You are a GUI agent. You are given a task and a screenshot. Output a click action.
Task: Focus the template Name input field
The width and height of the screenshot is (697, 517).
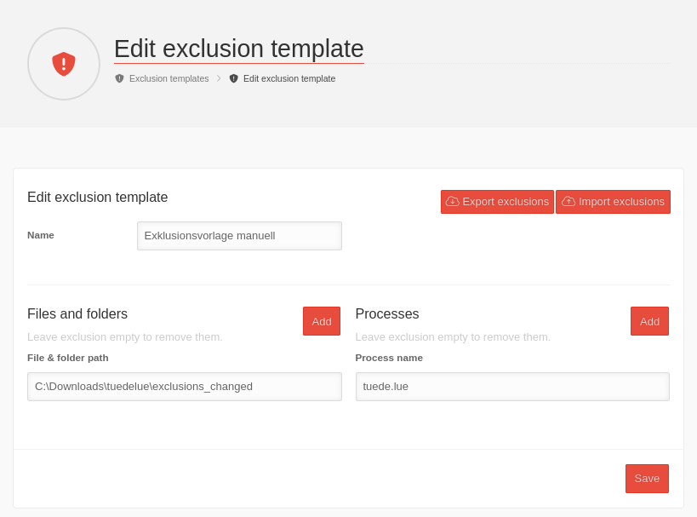(x=239, y=236)
